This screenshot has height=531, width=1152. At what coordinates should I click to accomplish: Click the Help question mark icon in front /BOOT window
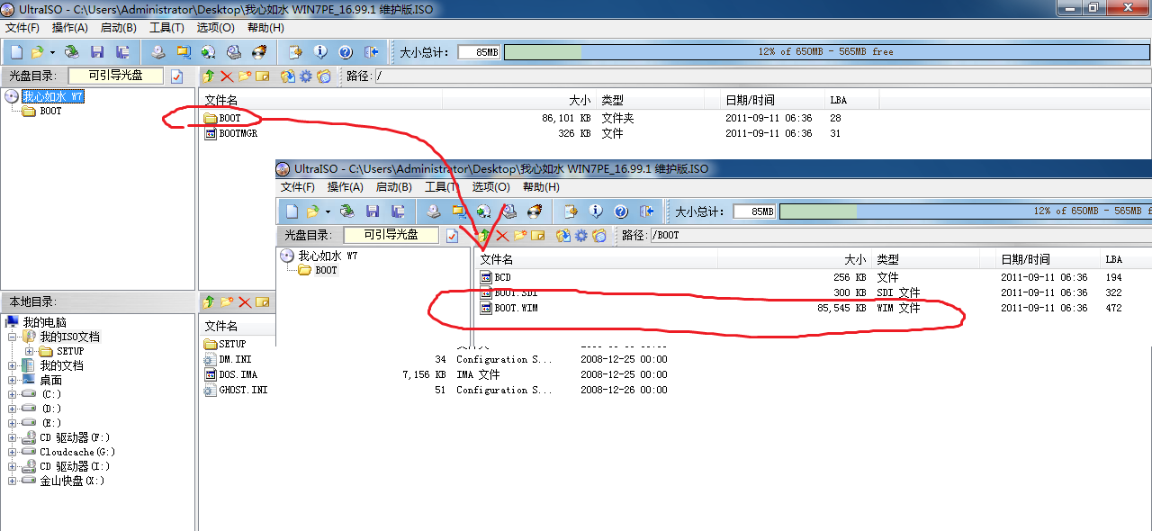coord(620,211)
